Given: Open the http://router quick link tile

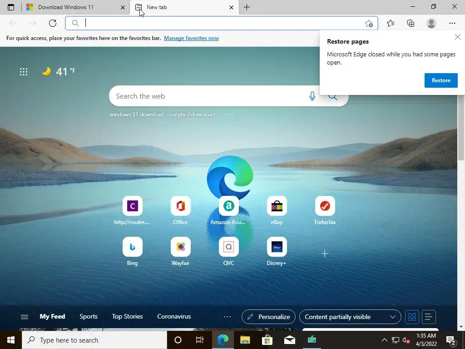Looking at the screenshot, I should click(x=132, y=210).
